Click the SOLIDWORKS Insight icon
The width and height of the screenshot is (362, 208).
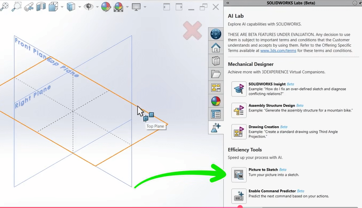pos(239,89)
